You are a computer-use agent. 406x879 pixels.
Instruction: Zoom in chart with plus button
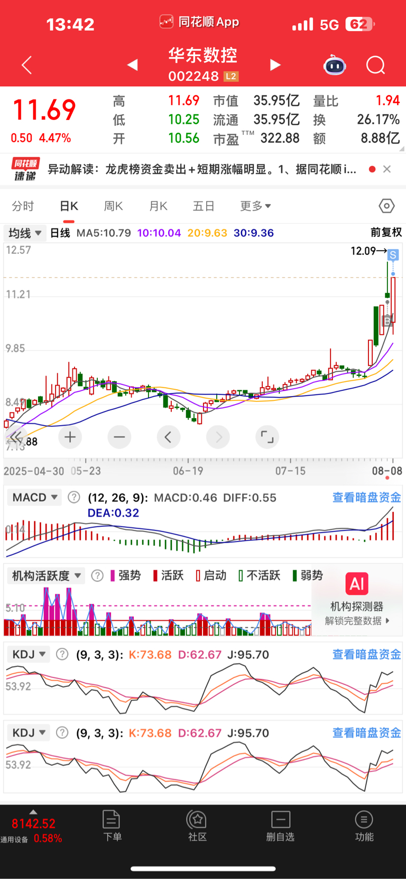(70, 437)
